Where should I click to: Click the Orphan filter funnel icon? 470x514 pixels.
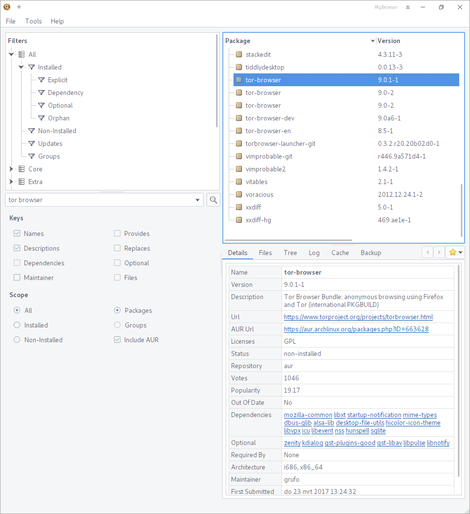(41, 118)
